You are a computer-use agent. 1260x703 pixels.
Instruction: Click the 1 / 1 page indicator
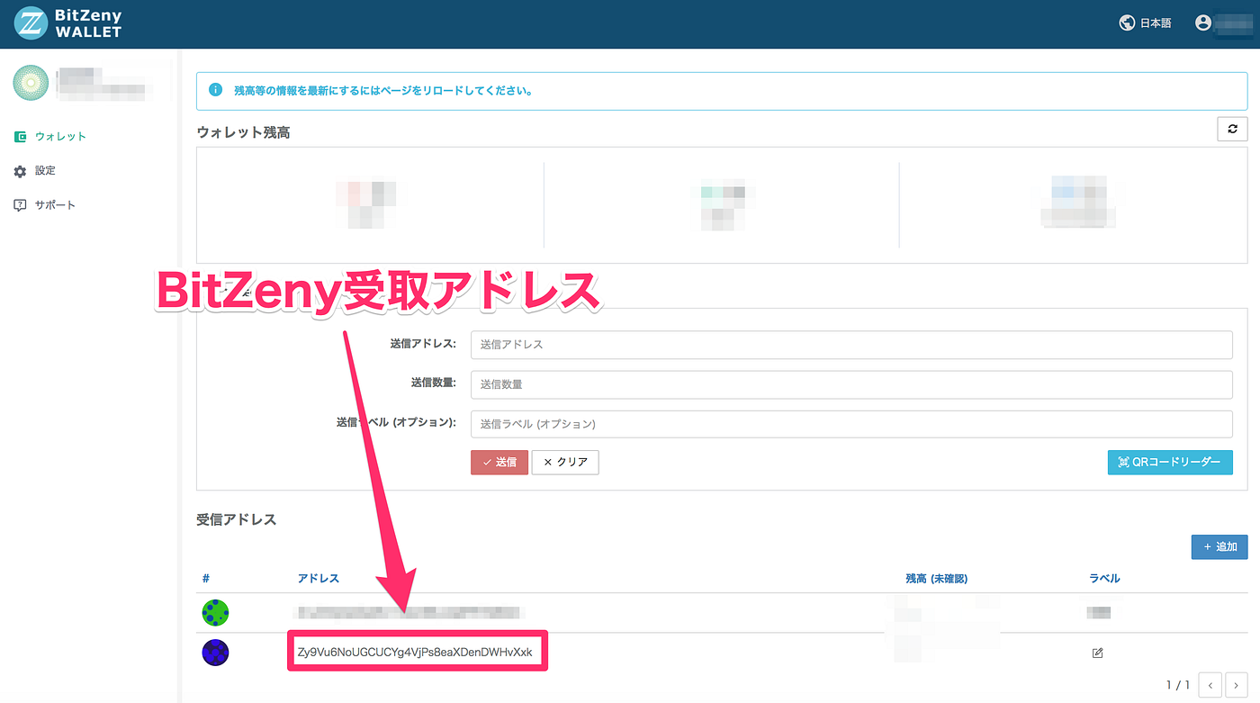1178,686
